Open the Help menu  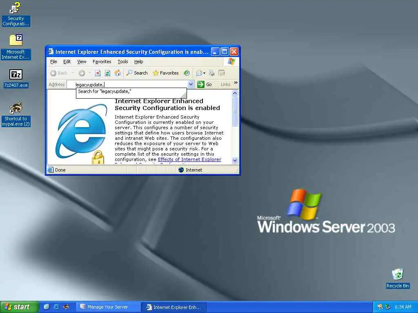(139, 62)
